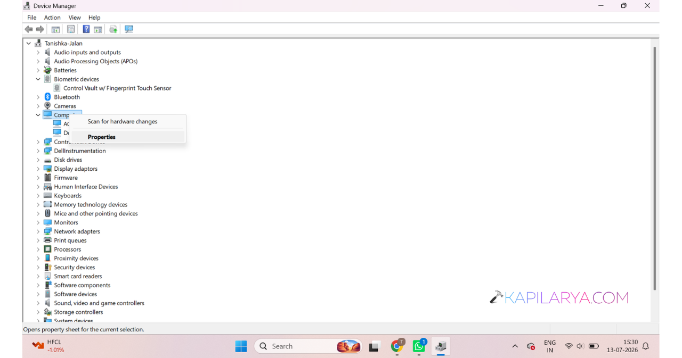Select the Firmware chip icon
This screenshot has height=358, width=682.
[47, 178]
